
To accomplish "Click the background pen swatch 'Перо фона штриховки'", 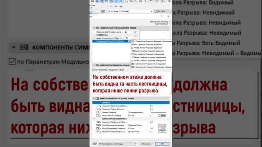I will click(x=162, y=131).
